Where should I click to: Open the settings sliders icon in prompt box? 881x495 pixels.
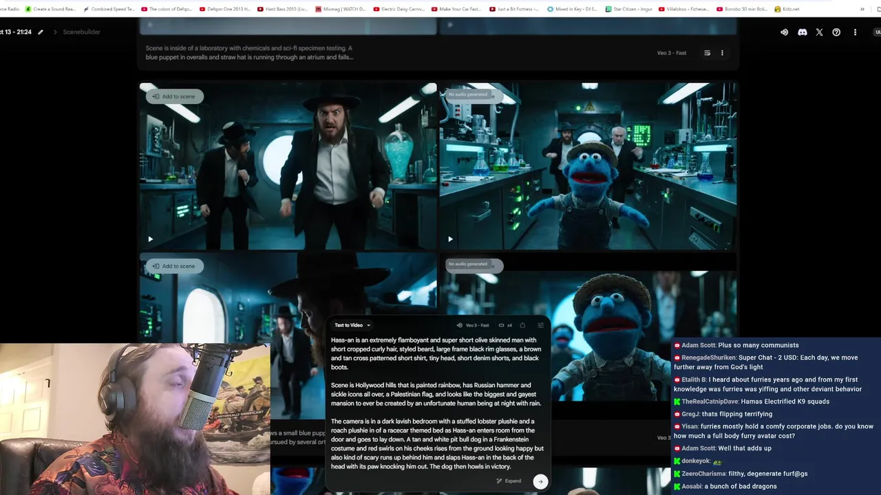(540, 325)
